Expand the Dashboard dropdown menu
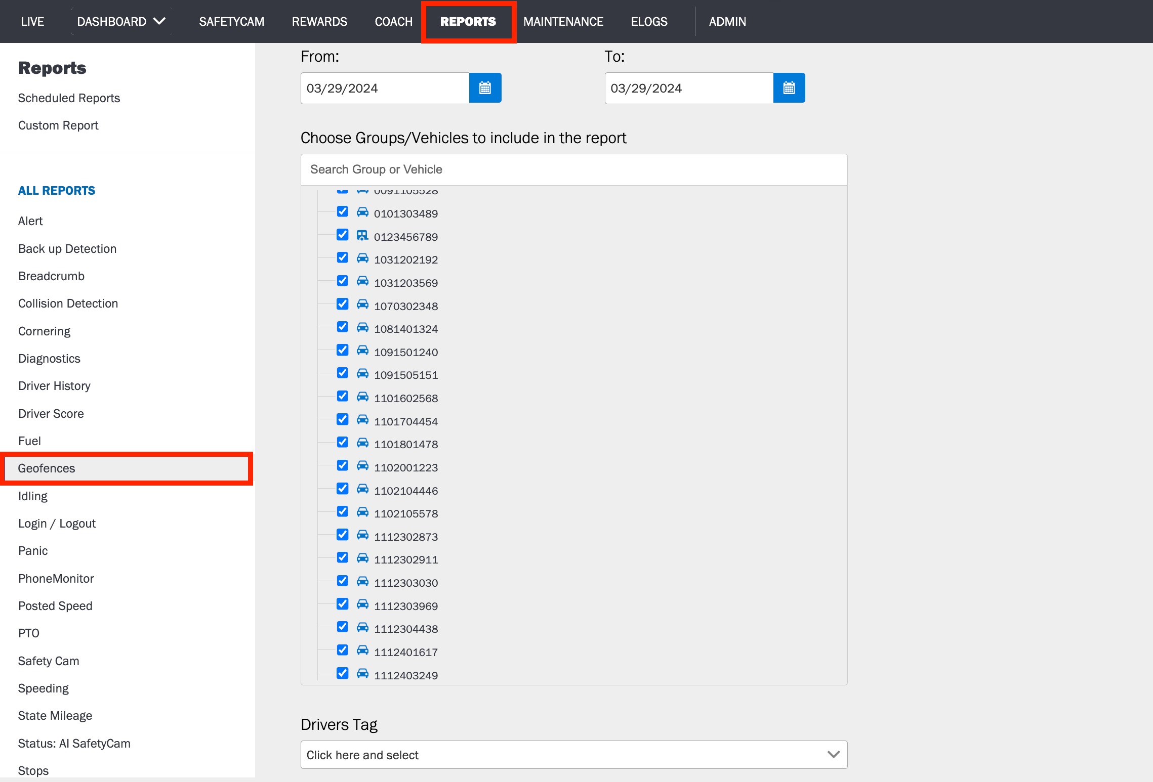 point(121,22)
